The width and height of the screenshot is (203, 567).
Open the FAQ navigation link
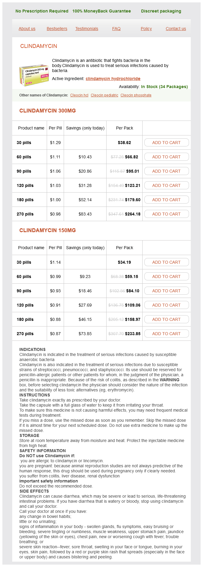click(116, 29)
